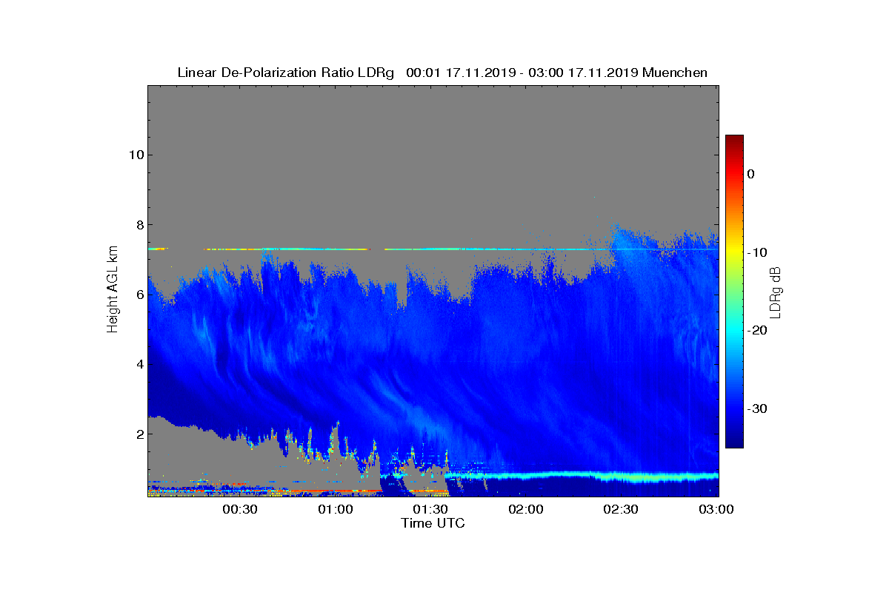The image size is (889, 592).
Task: Click the dark red top of the colorbar
Action: coord(734,140)
